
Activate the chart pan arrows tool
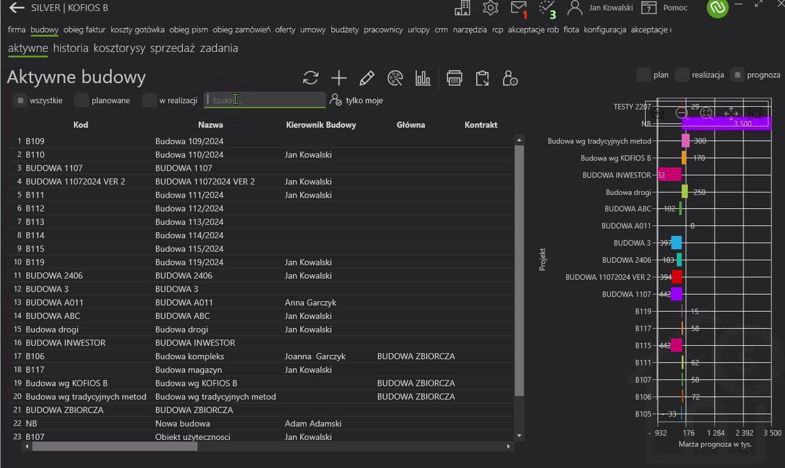tap(731, 113)
